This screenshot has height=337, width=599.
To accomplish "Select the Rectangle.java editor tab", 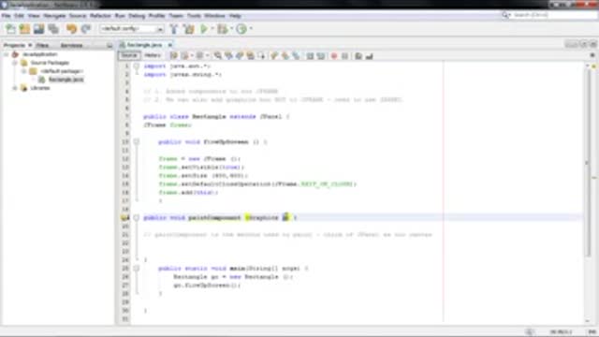I will click(x=144, y=45).
